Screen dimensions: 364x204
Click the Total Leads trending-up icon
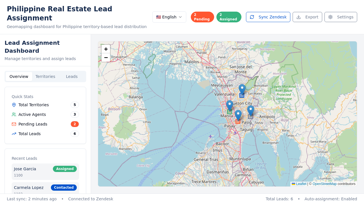coord(13,133)
